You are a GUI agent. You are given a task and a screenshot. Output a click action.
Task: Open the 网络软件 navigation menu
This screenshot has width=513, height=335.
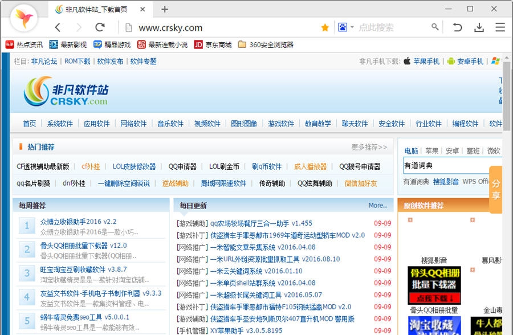click(x=133, y=123)
